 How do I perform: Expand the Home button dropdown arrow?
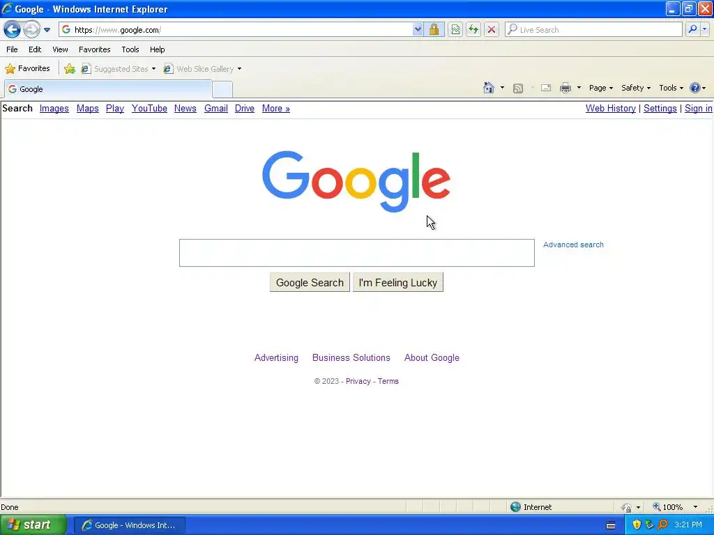502,88
